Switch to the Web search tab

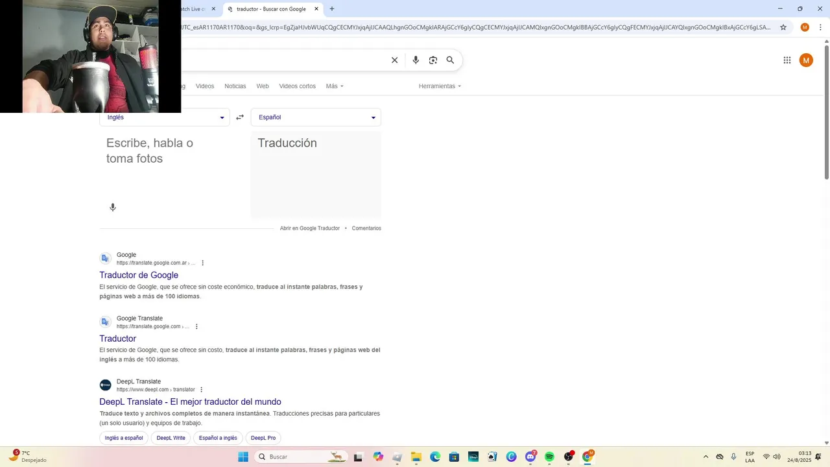(x=263, y=86)
